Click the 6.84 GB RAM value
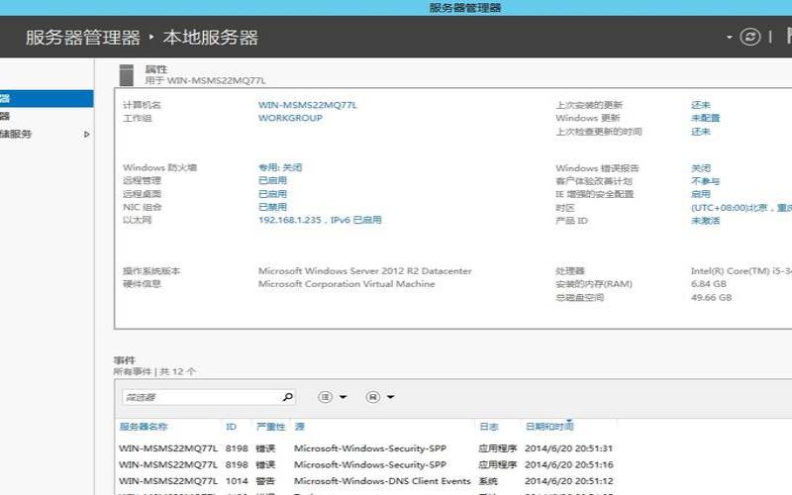 pyautogui.click(x=709, y=284)
